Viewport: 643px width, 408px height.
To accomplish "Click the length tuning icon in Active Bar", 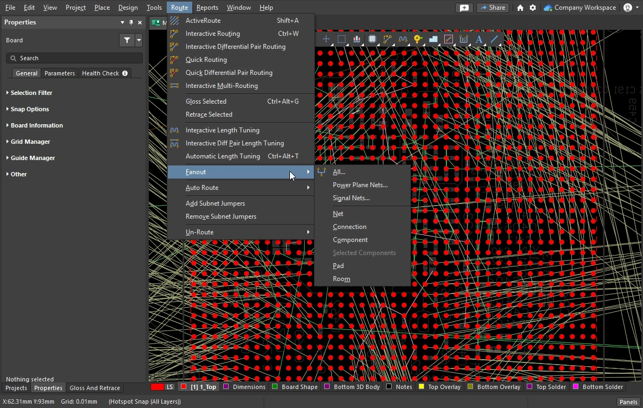I will tap(402, 39).
